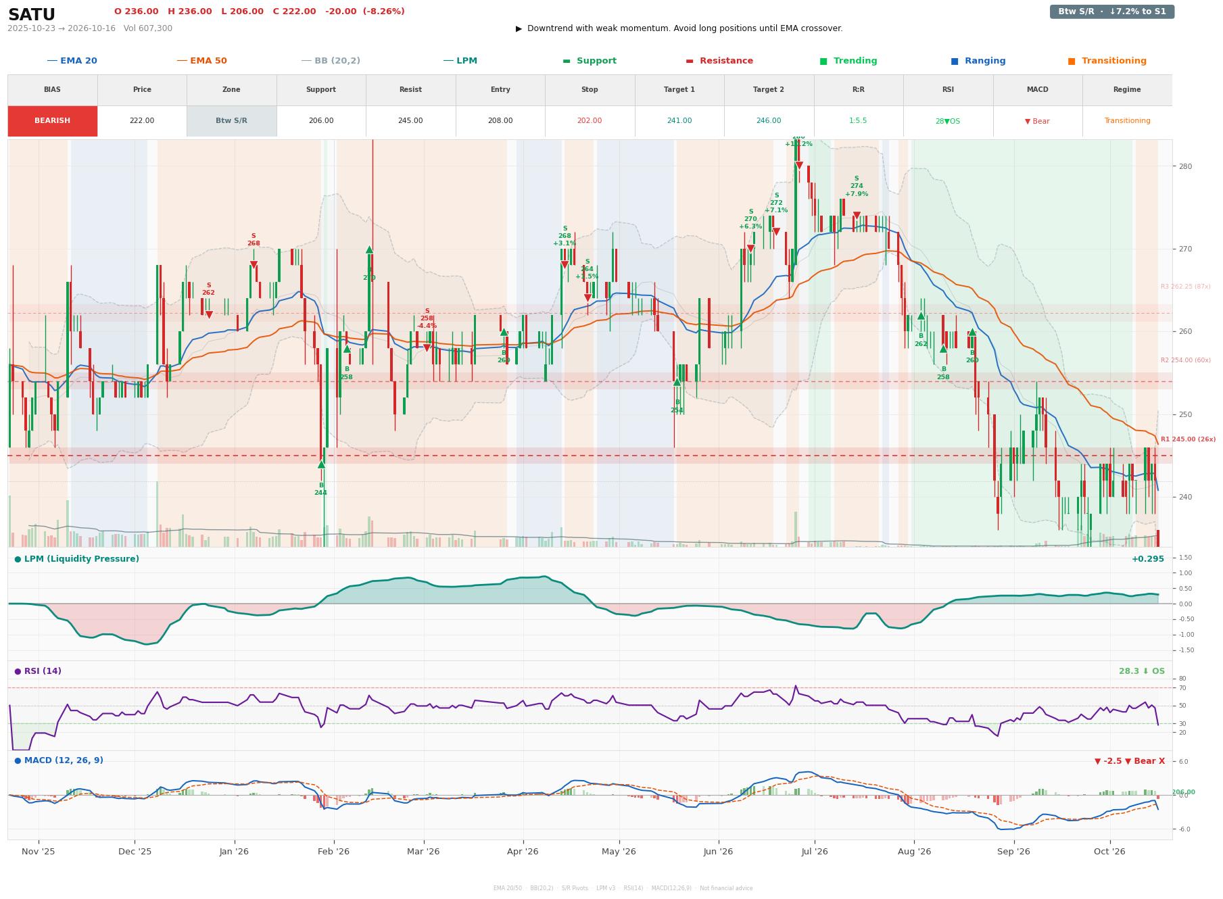
Task: Click the S 272 +7.1% sell marker
Action: [x=776, y=232]
